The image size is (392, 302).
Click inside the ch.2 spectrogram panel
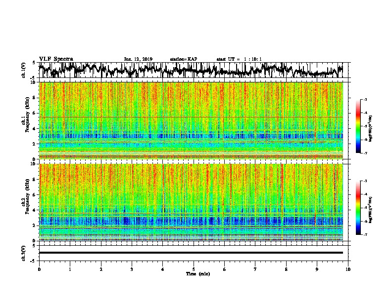pos(191,202)
